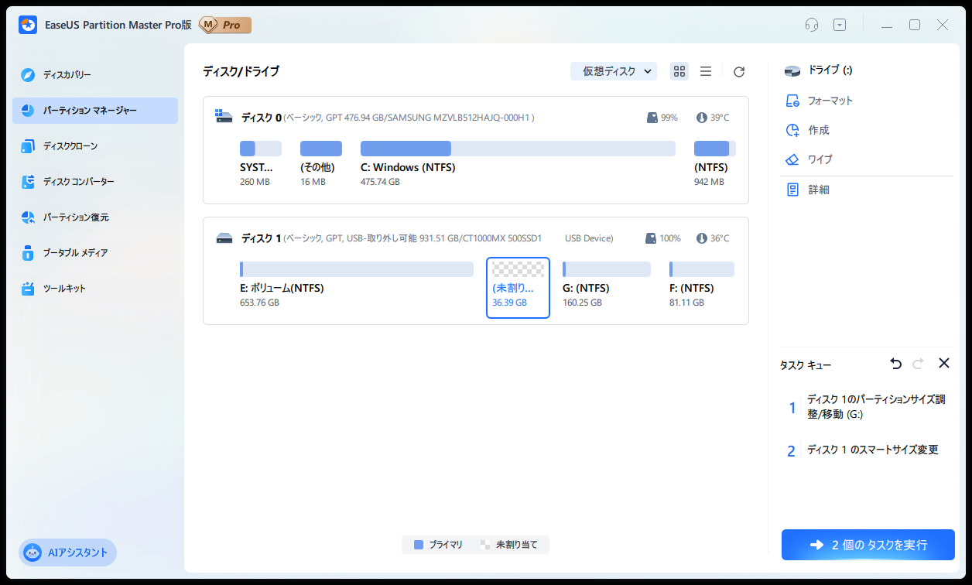Open ディスク コンバーター in the sidebar

click(x=95, y=182)
